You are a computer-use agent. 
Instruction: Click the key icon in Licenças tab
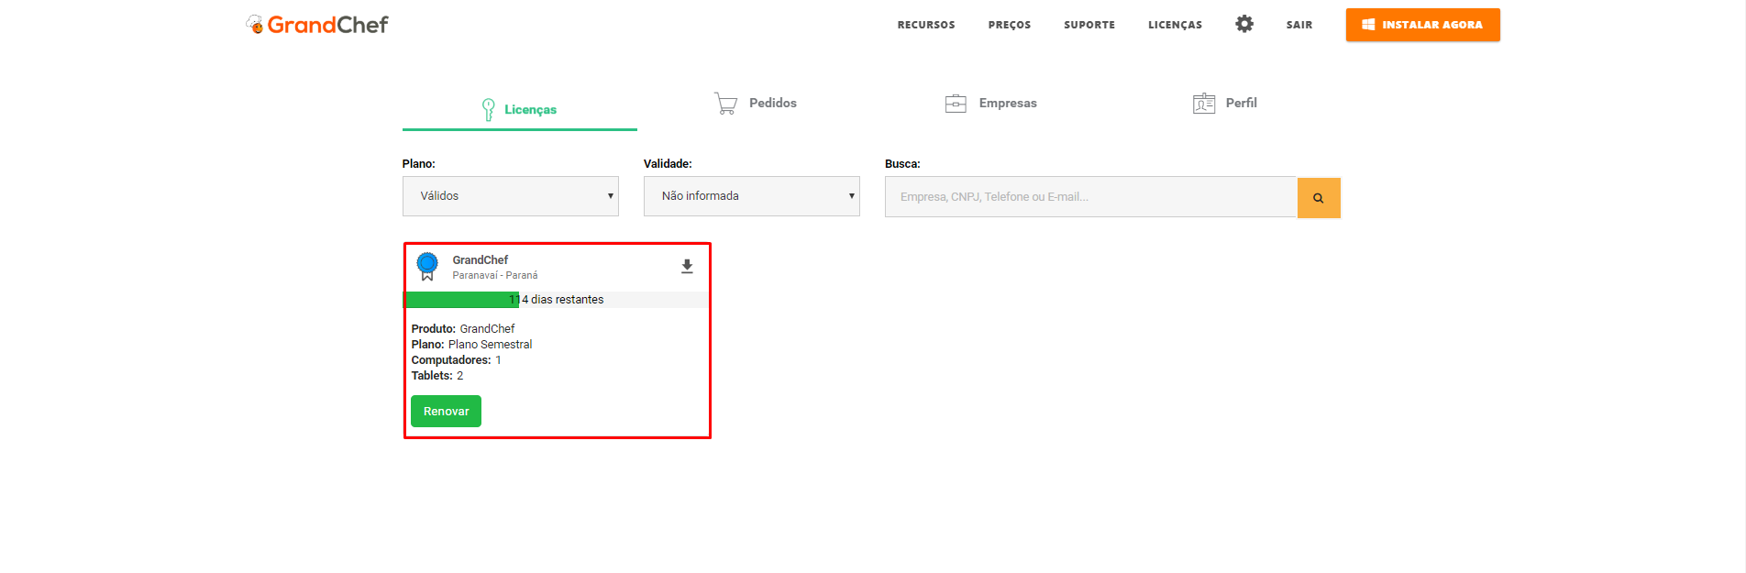pos(488,110)
